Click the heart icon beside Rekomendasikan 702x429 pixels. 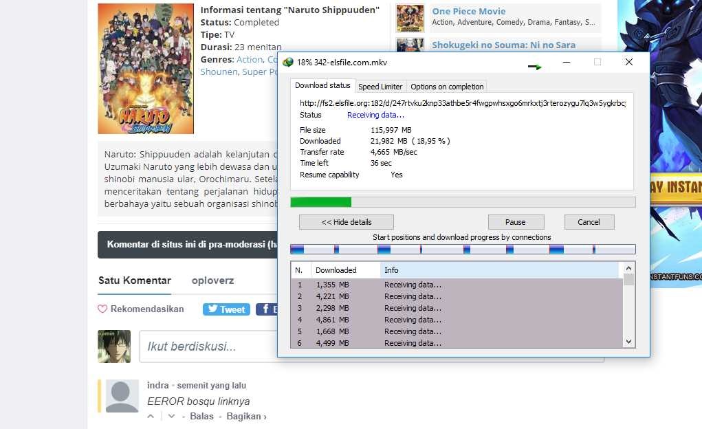(102, 309)
